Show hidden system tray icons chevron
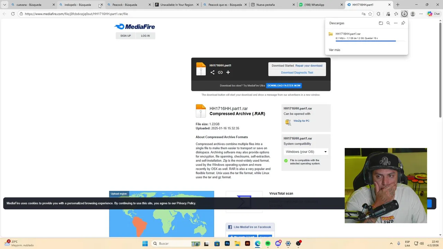 tap(391, 243)
